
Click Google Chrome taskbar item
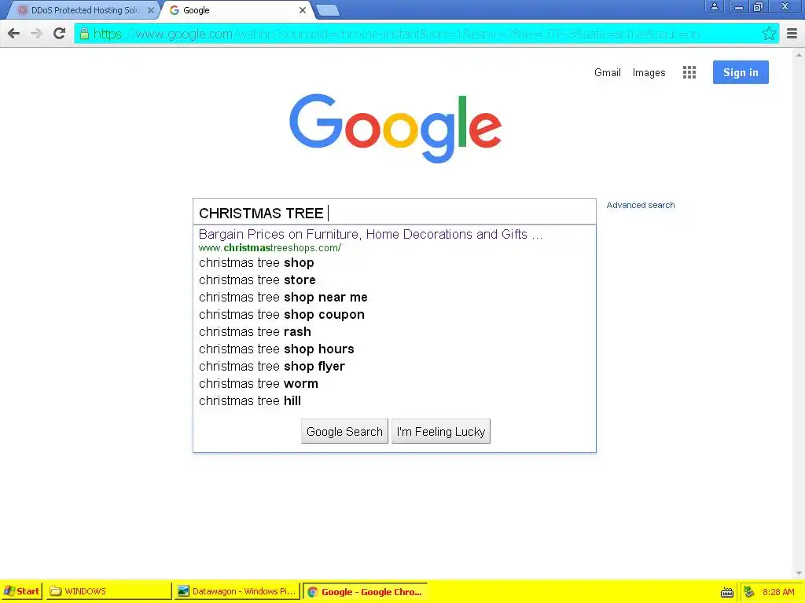click(365, 591)
